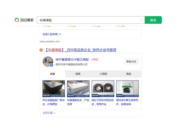Image resolution: width=177 pixels, height=133 pixels.
Task: Open the 坤宁橡塑 company avatar image
Action: (48, 61)
